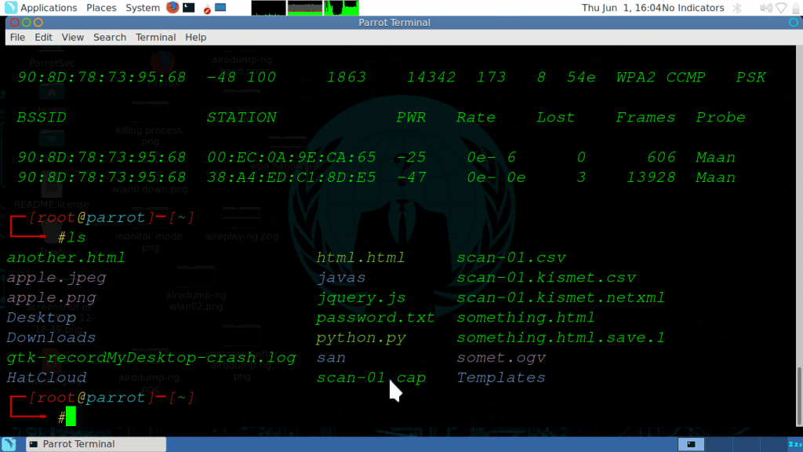Switch to first workspace in switcher
This screenshot has width=803, height=452.
pyautogui.click(x=691, y=444)
